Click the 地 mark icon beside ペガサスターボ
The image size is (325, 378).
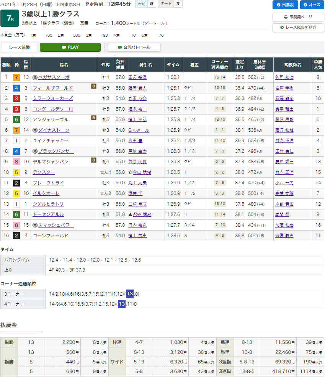pos(35,77)
